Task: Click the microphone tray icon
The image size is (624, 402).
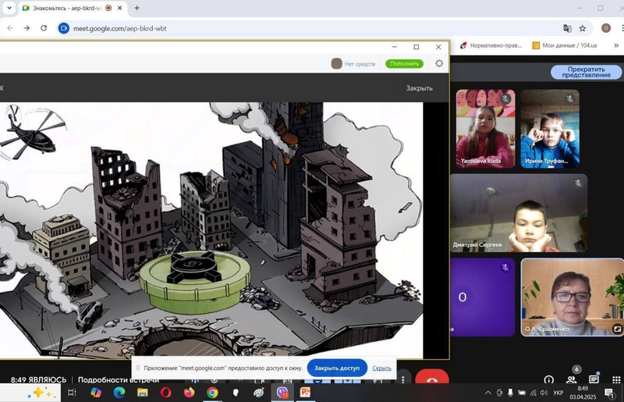Action: click(x=511, y=393)
